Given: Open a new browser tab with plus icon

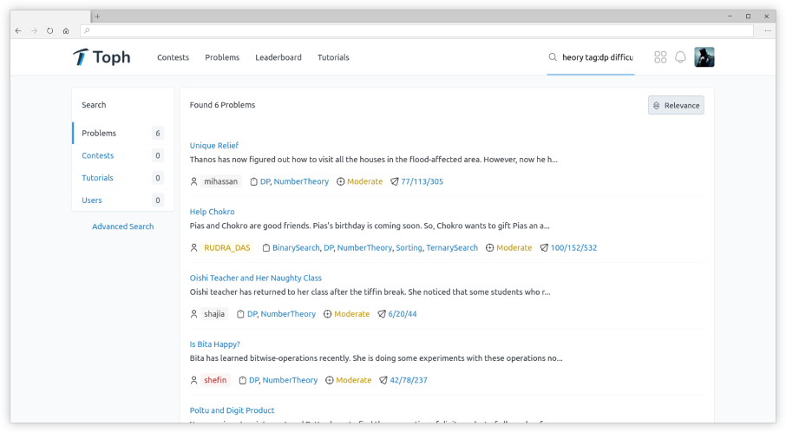Looking at the screenshot, I should point(97,16).
